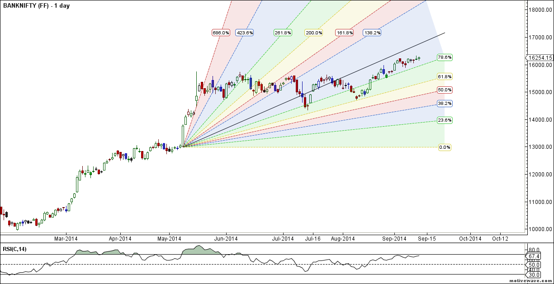Click the 0.0% Fibonacci baseline label

(x=444, y=147)
